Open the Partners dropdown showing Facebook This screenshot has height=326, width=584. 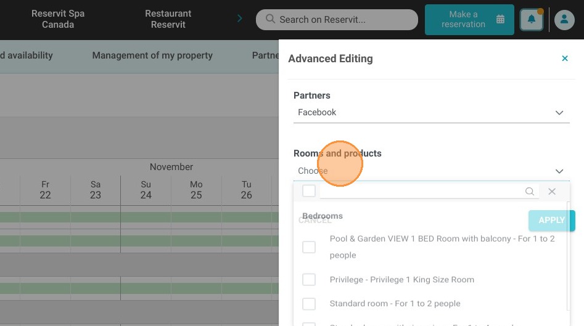(431, 112)
